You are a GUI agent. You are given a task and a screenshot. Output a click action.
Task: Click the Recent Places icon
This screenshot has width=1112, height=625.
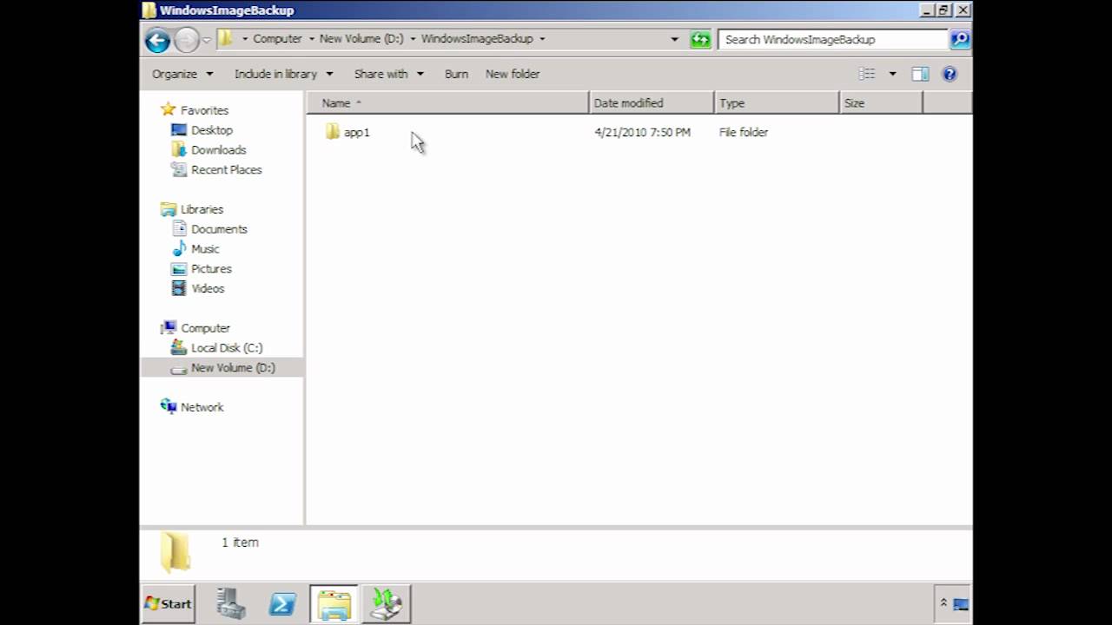coord(179,169)
